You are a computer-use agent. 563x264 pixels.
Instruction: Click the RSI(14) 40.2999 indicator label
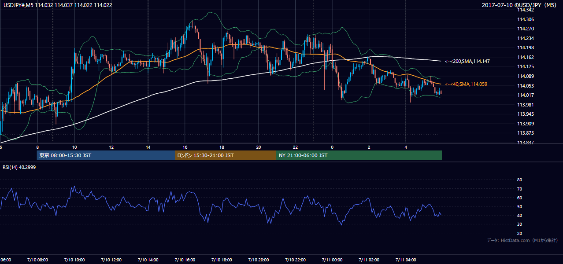pos(19,167)
